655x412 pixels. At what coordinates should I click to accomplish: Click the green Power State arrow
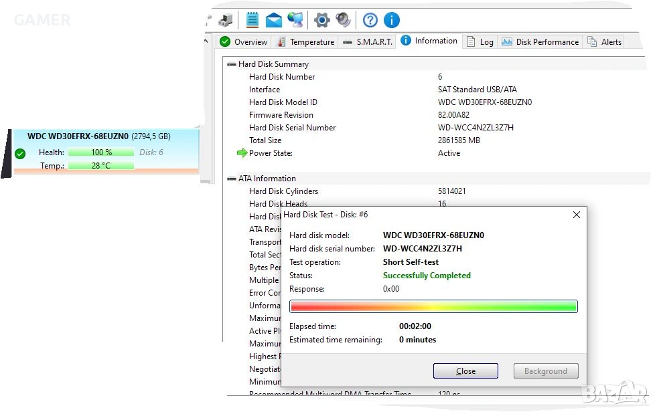click(242, 153)
